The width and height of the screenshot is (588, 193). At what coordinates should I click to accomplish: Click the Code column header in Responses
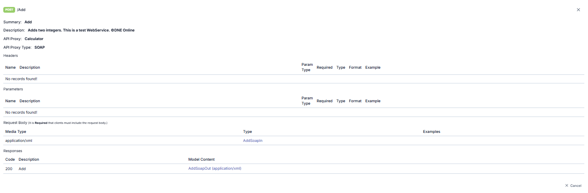pyautogui.click(x=10, y=159)
